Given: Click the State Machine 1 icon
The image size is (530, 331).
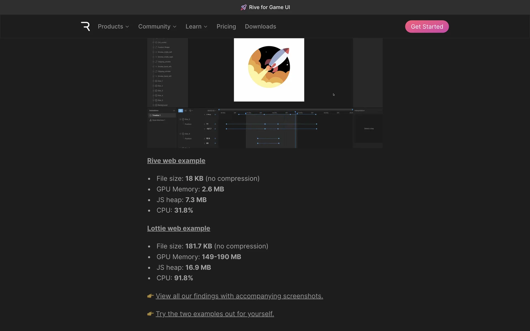Looking at the screenshot, I should [150, 120].
